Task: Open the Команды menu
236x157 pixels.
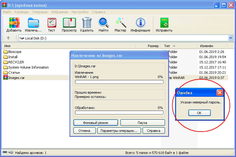Action: point(22,12)
